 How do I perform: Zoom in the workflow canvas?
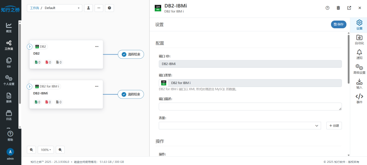(31, 150)
